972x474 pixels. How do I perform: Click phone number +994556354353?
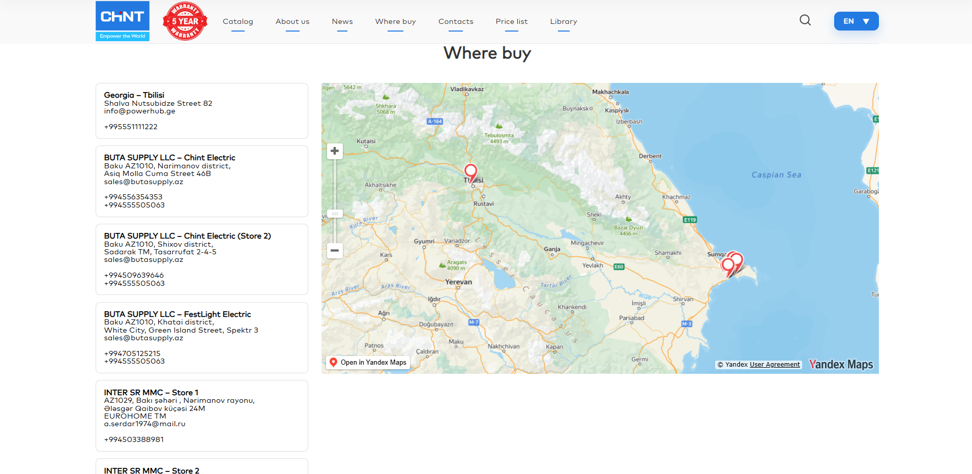pyautogui.click(x=133, y=197)
